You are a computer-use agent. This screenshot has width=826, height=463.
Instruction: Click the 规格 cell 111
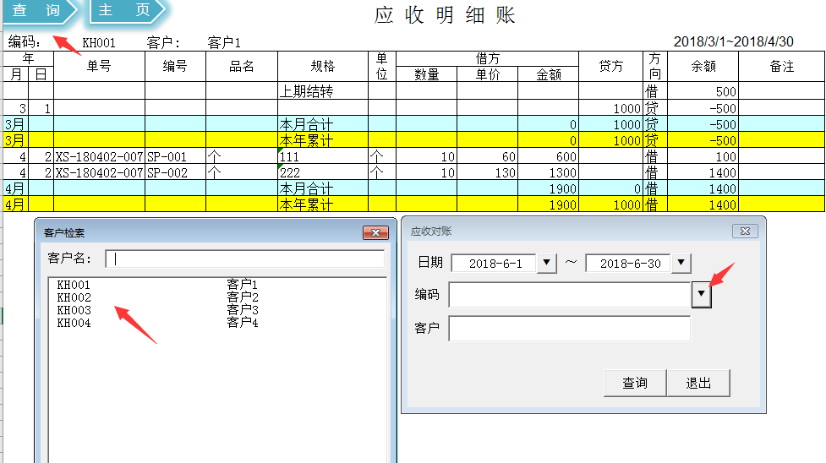tap(322, 156)
